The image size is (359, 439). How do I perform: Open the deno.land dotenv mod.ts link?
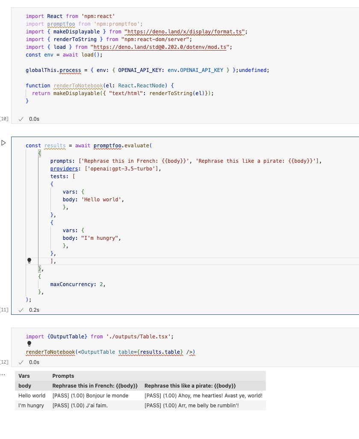tap(161, 47)
